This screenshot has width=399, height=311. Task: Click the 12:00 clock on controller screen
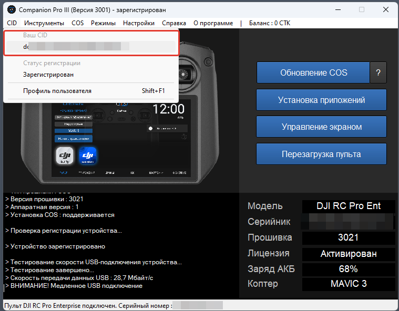pos(168,109)
